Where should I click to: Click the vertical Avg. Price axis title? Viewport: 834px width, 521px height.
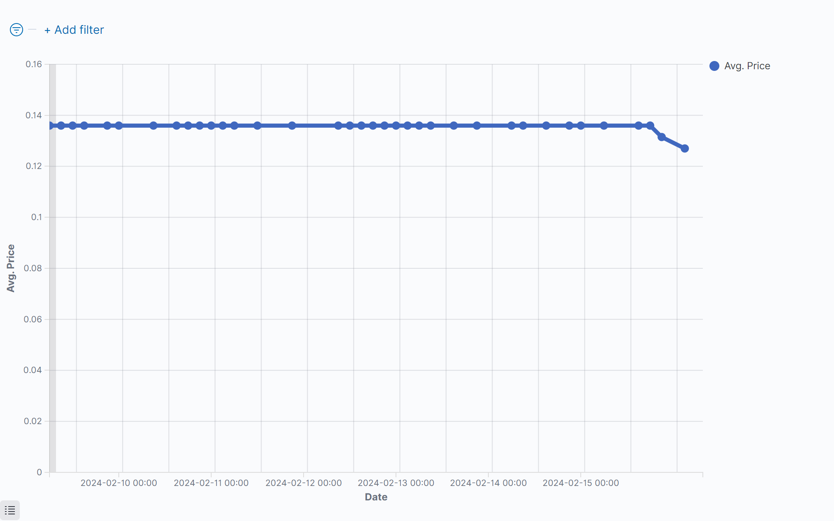pos(11,268)
